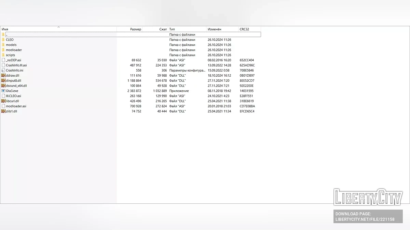This screenshot has width=410, height=230.
Task: Click the zlib1.dll file icon
Action: pyautogui.click(x=3, y=111)
